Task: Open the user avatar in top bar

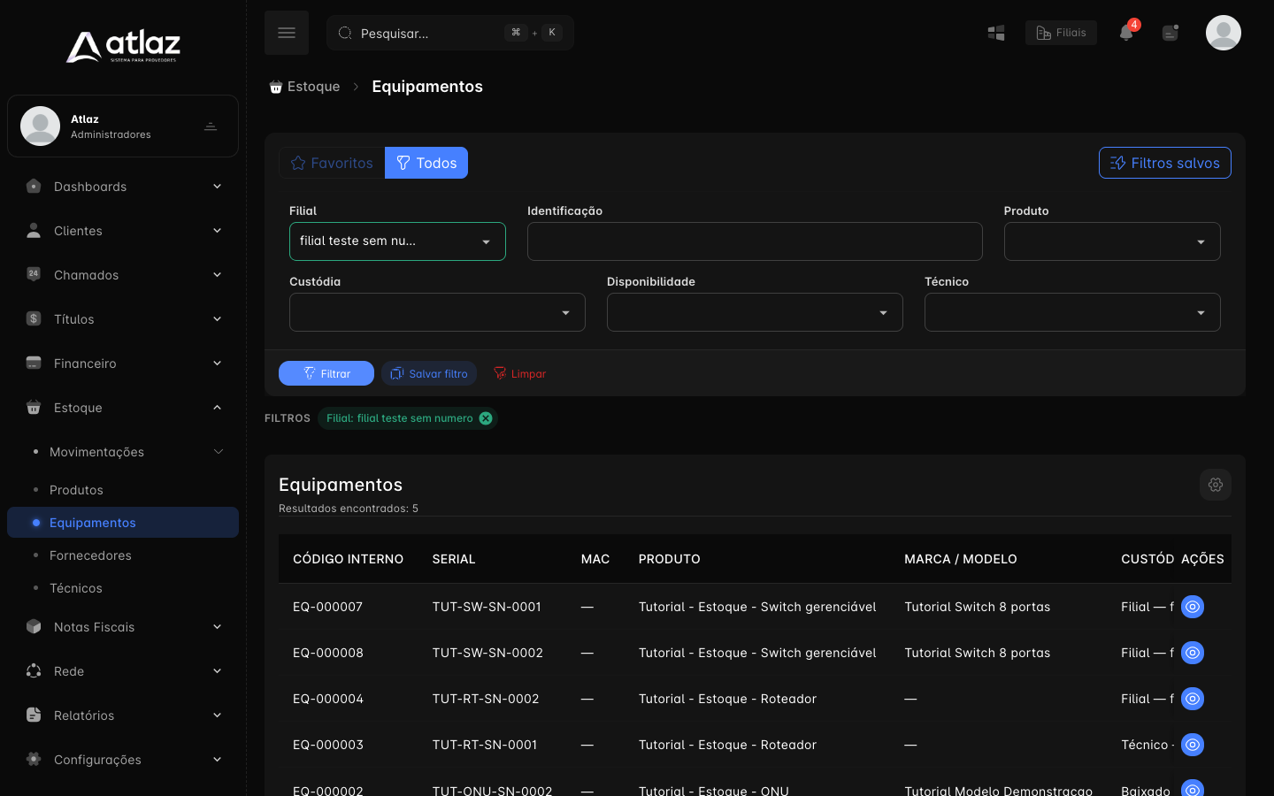Action: (x=1224, y=33)
